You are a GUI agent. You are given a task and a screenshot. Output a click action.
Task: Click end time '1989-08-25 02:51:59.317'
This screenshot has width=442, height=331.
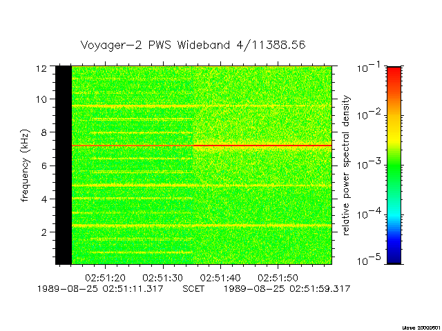[287, 289]
